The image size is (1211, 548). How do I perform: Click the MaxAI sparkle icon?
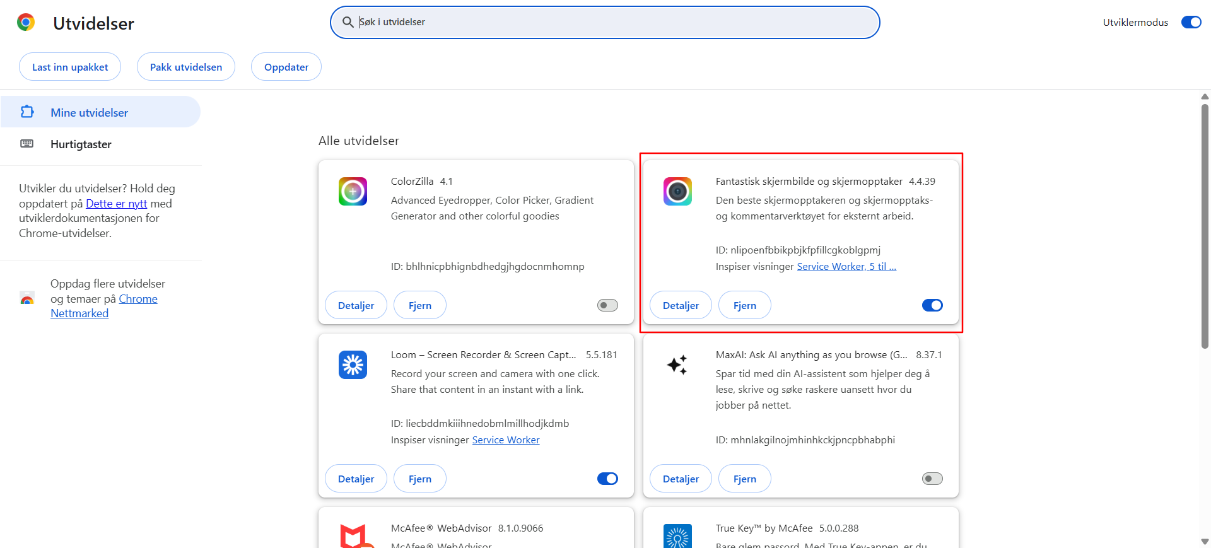(677, 364)
